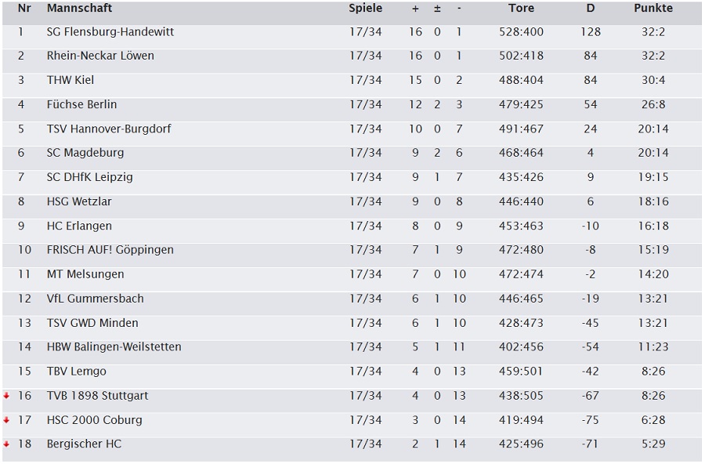
Task: Select the THW Kiel team name
Action: (x=70, y=81)
